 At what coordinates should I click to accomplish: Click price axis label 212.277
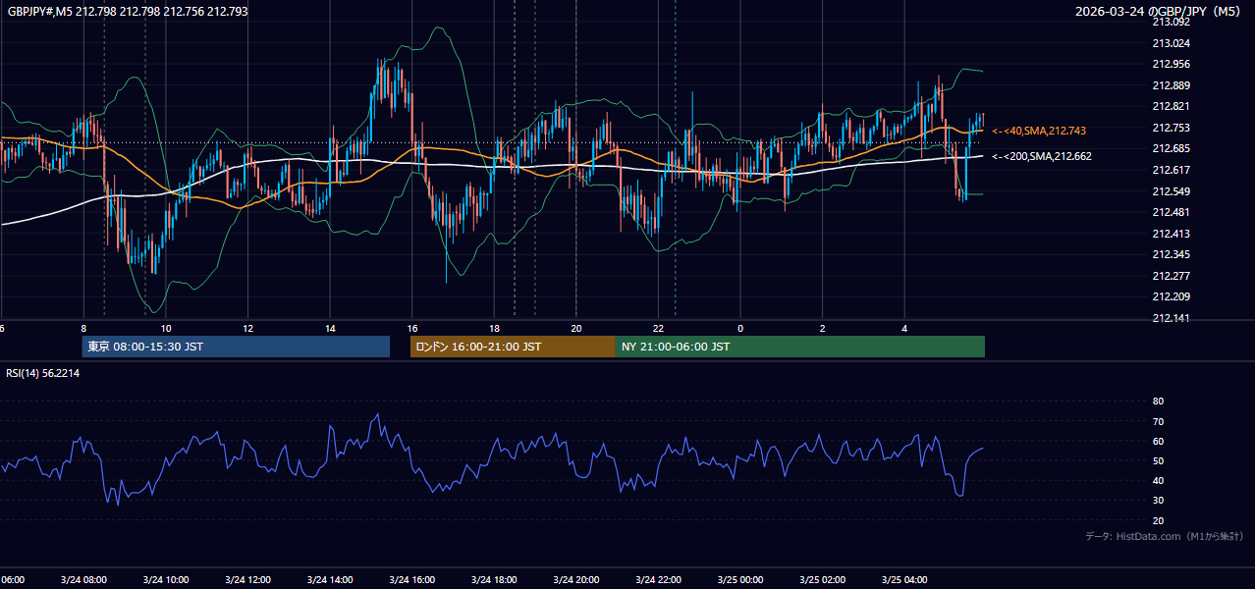tap(1171, 276)
